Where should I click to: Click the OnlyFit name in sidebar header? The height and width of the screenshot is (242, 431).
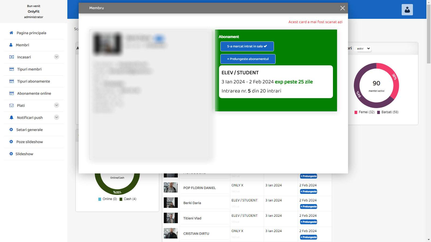34,12
